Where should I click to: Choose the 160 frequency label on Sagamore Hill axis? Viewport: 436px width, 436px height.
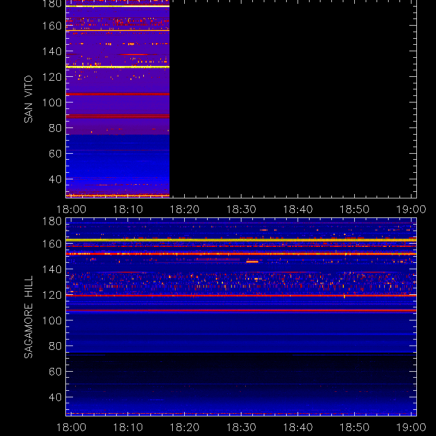(x=52, y=244)
